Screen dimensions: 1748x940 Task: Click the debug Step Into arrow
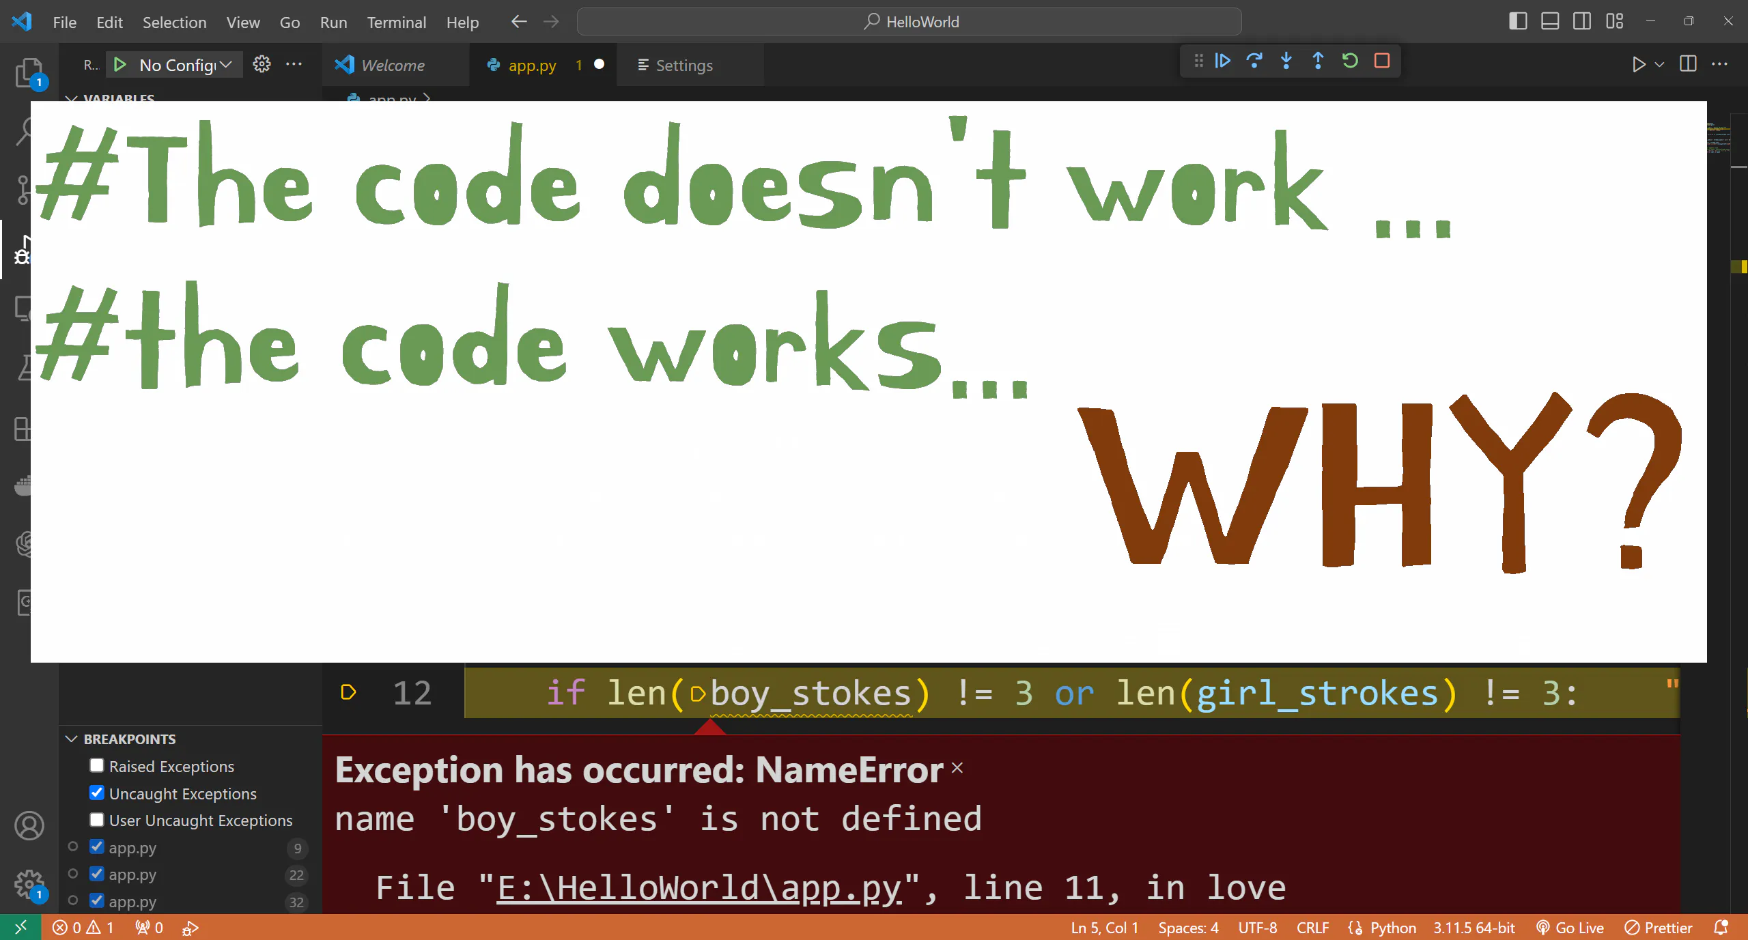click(1286, 61)
